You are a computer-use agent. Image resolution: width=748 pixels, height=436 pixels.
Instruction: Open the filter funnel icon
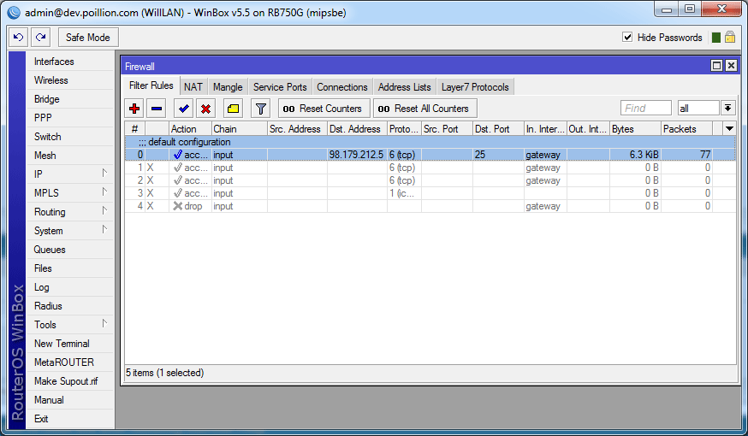tap(260, 109)
